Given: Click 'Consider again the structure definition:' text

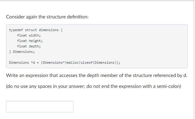Looking at the screenshot, I should 47,17.
